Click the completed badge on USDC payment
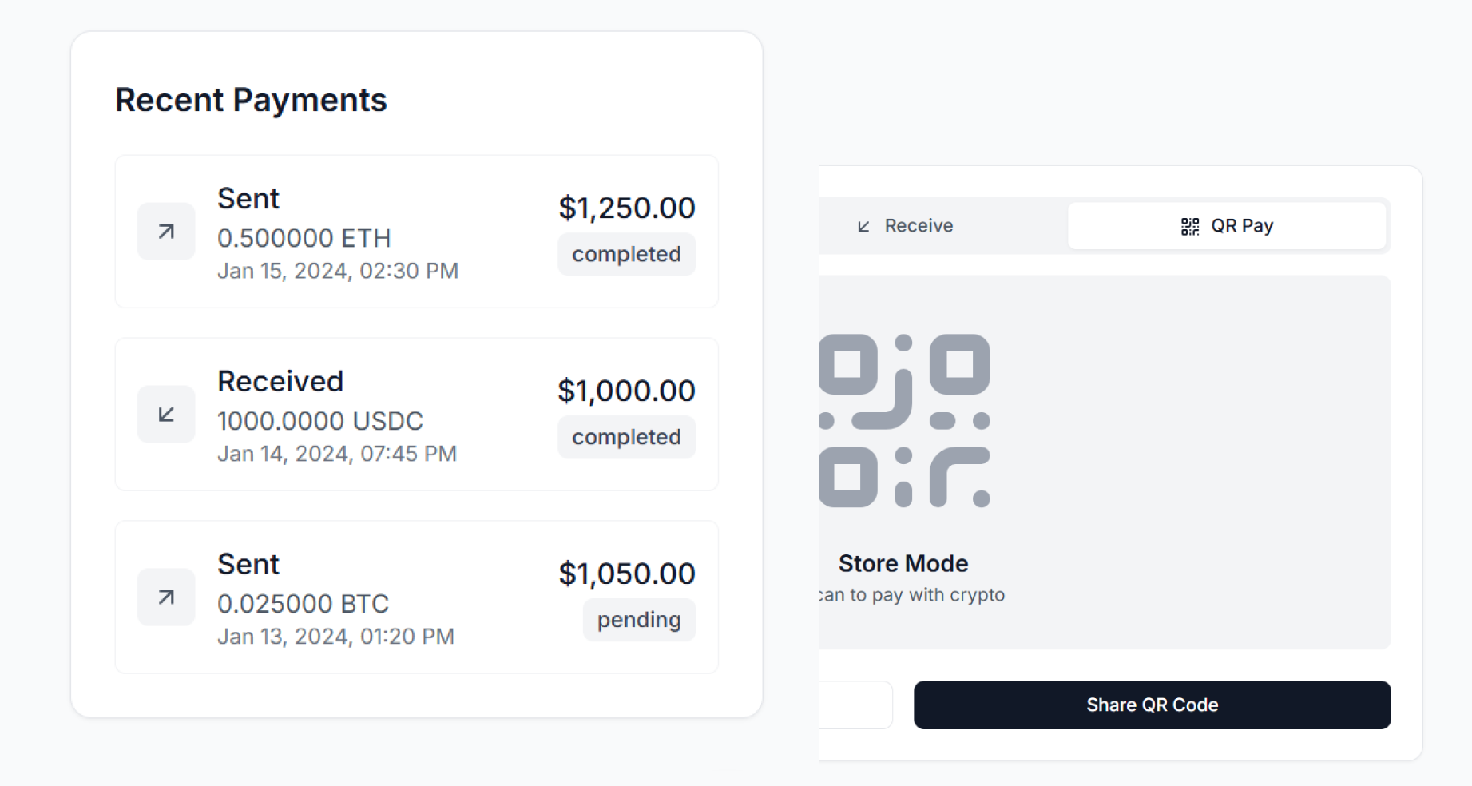This screenshot has height=786, width=1472. click(626, 437)
